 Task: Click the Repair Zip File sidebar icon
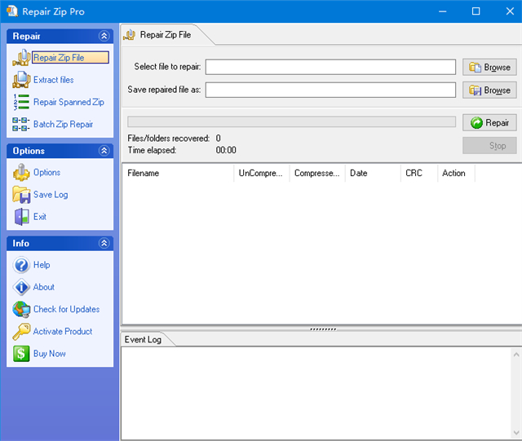tap(21, 58)
